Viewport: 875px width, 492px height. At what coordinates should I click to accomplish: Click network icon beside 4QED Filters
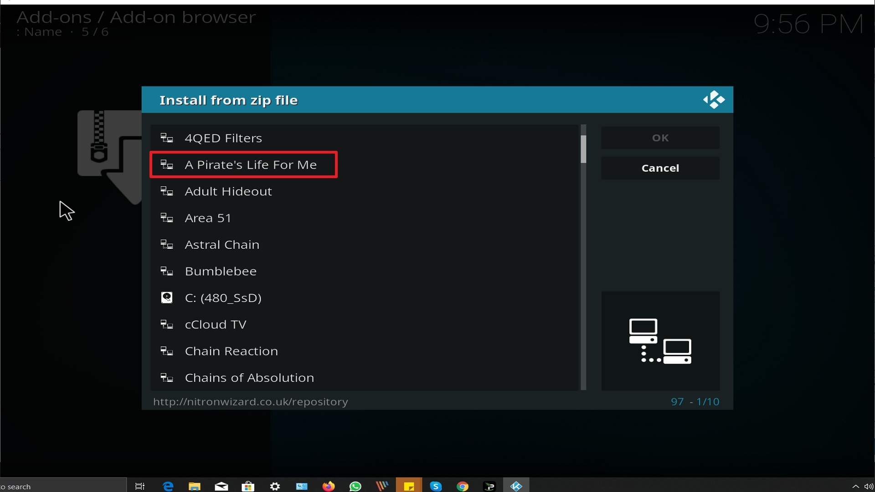(x=167, y=138)
